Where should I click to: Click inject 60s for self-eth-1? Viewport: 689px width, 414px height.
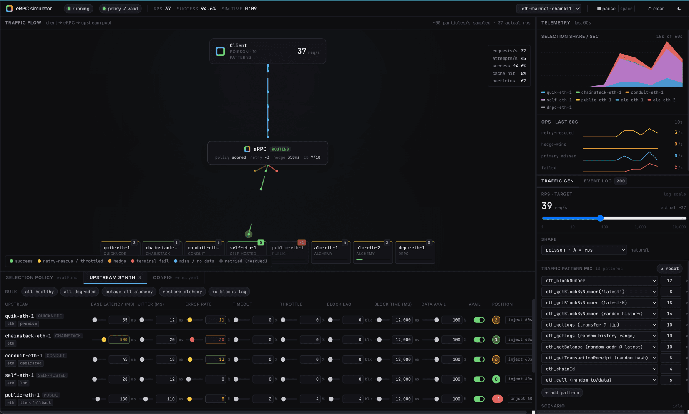point(520,379)
